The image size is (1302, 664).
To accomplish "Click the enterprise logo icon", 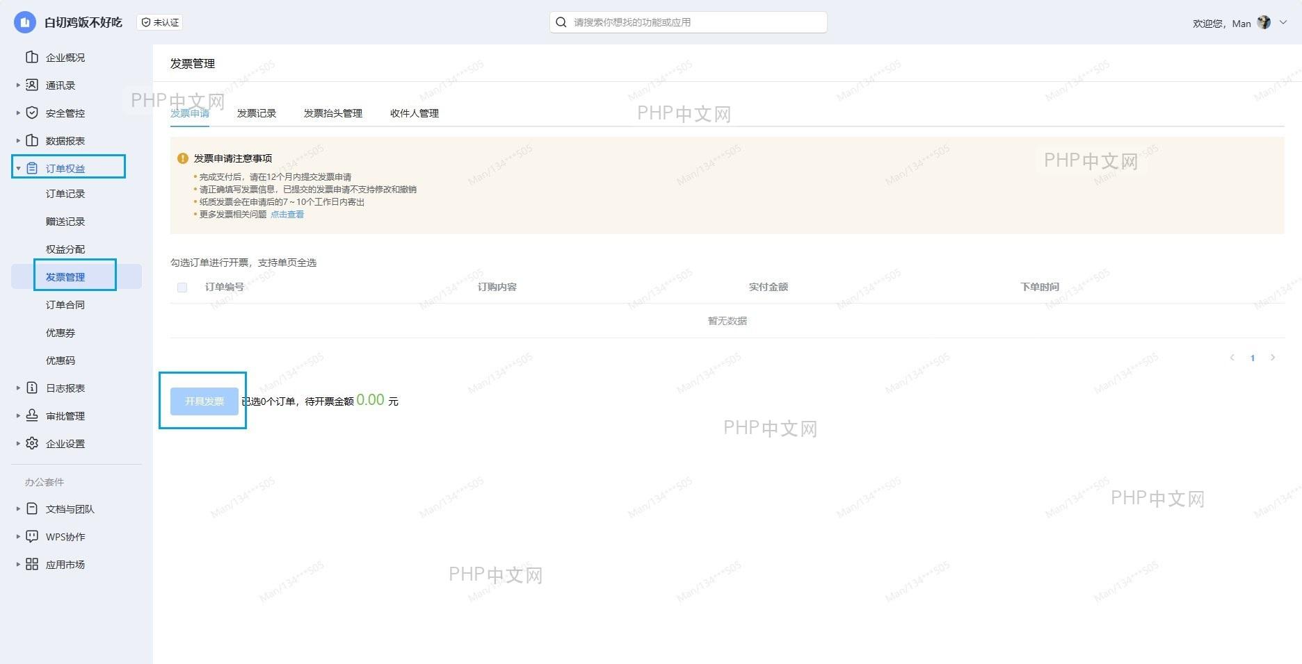I will point(25,22).
